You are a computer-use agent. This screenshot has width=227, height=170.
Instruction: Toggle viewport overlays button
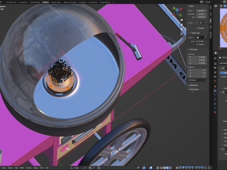pyautogui.click(x=151, y=168)
